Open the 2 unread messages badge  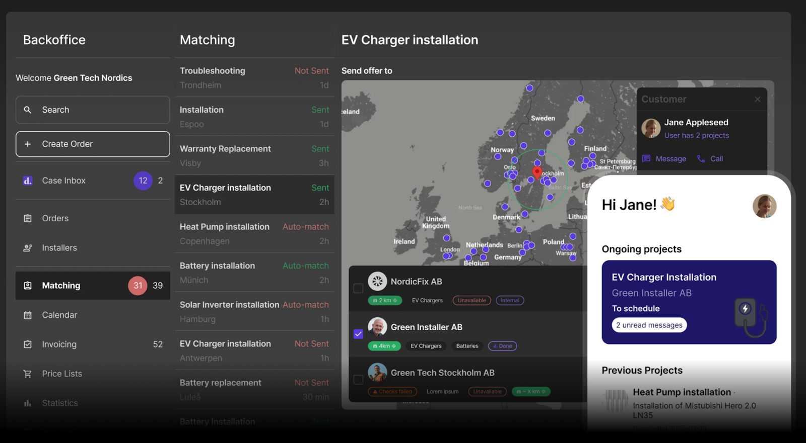pyautogui.click(x=649, y=325)
